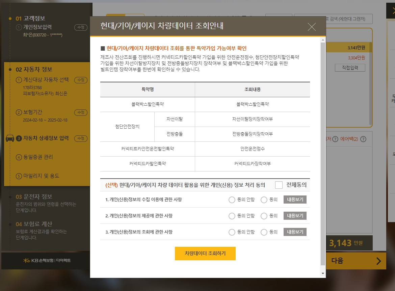This screenshot has height=291, width=395.
Task: Select 동의 안함 for 개인정보 조회
Action: pyautogui.click(x=232, y=232)
